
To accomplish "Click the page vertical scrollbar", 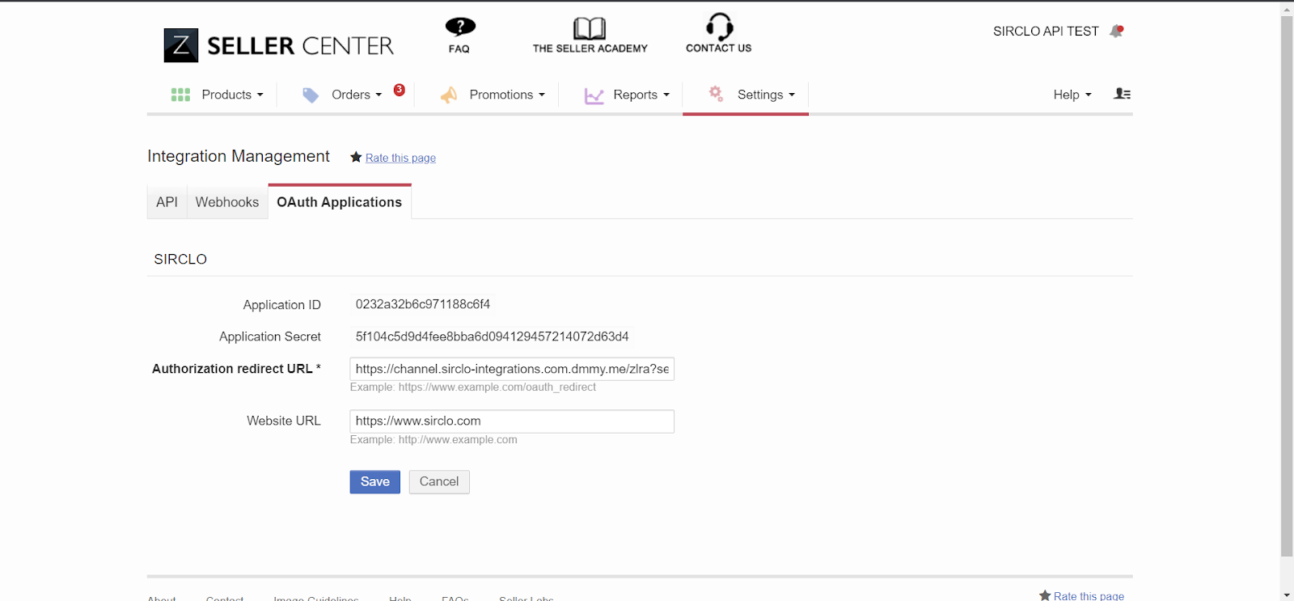I will [x=1287, y=286].
